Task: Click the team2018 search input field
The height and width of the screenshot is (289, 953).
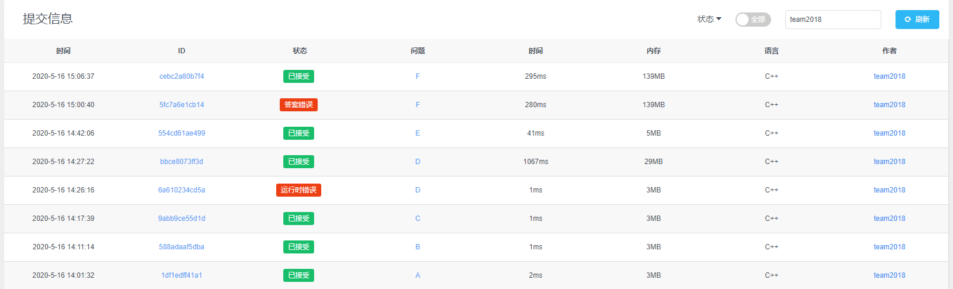Action: pos(833,20)
